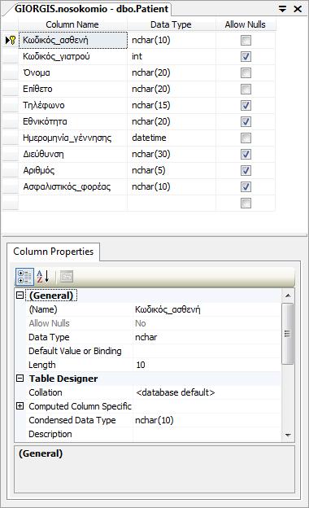Expand Computed Column Specification
The image size is (309, 508).
tap(20, 405)
